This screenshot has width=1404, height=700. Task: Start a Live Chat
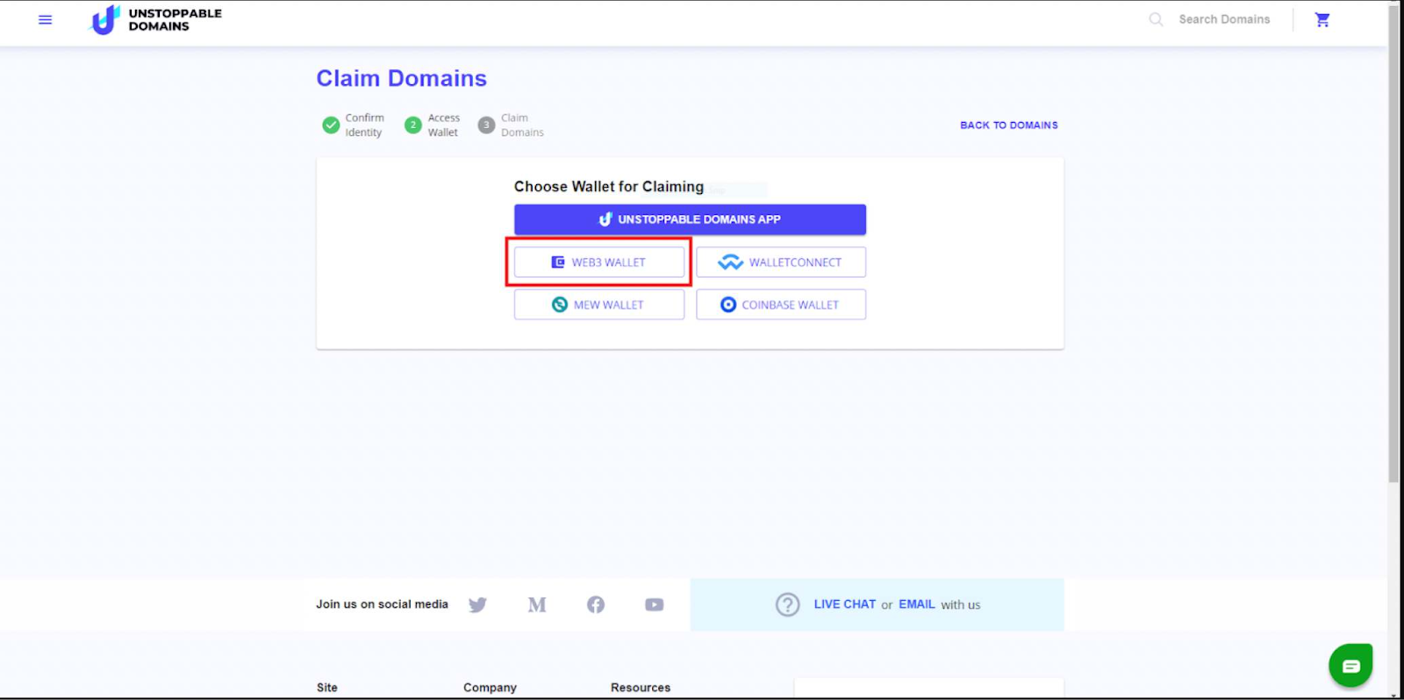coord(844,604)
